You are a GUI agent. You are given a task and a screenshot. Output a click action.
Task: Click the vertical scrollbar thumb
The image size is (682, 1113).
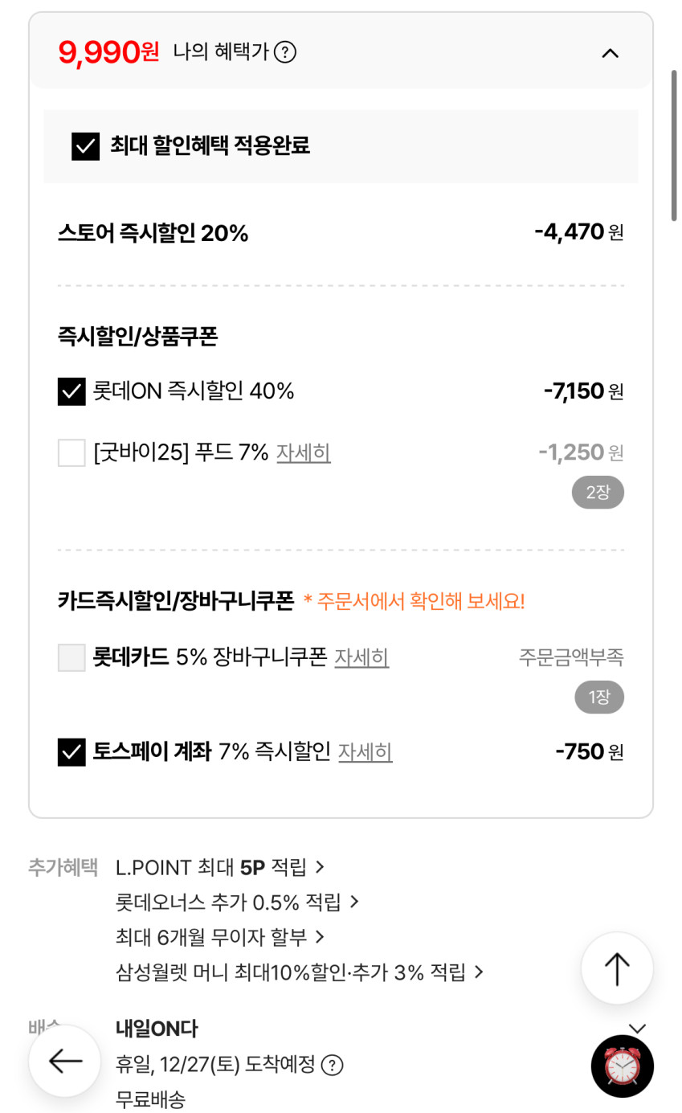(674, 145)
